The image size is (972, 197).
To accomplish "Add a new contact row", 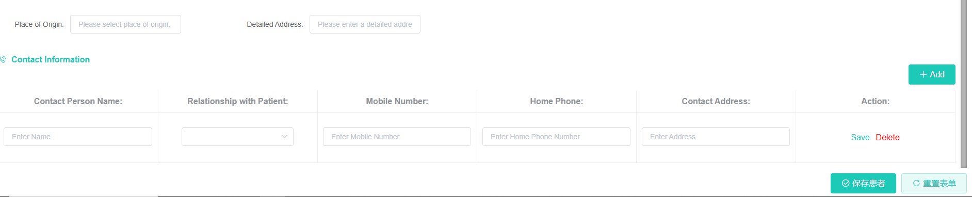I will (932, 74).
